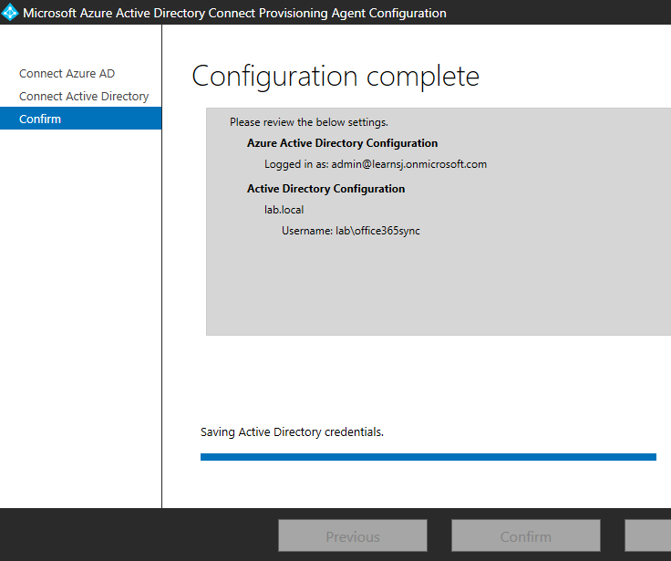
Task: Click the Saving Active Directory credentials status text
Action: [292, 432]
